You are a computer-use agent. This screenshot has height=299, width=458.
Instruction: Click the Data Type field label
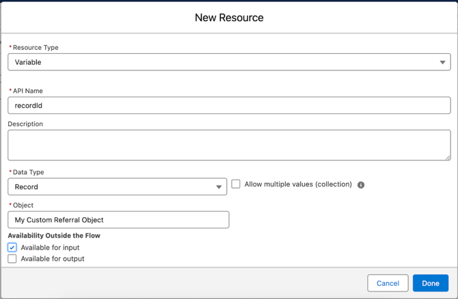point(29,172)
